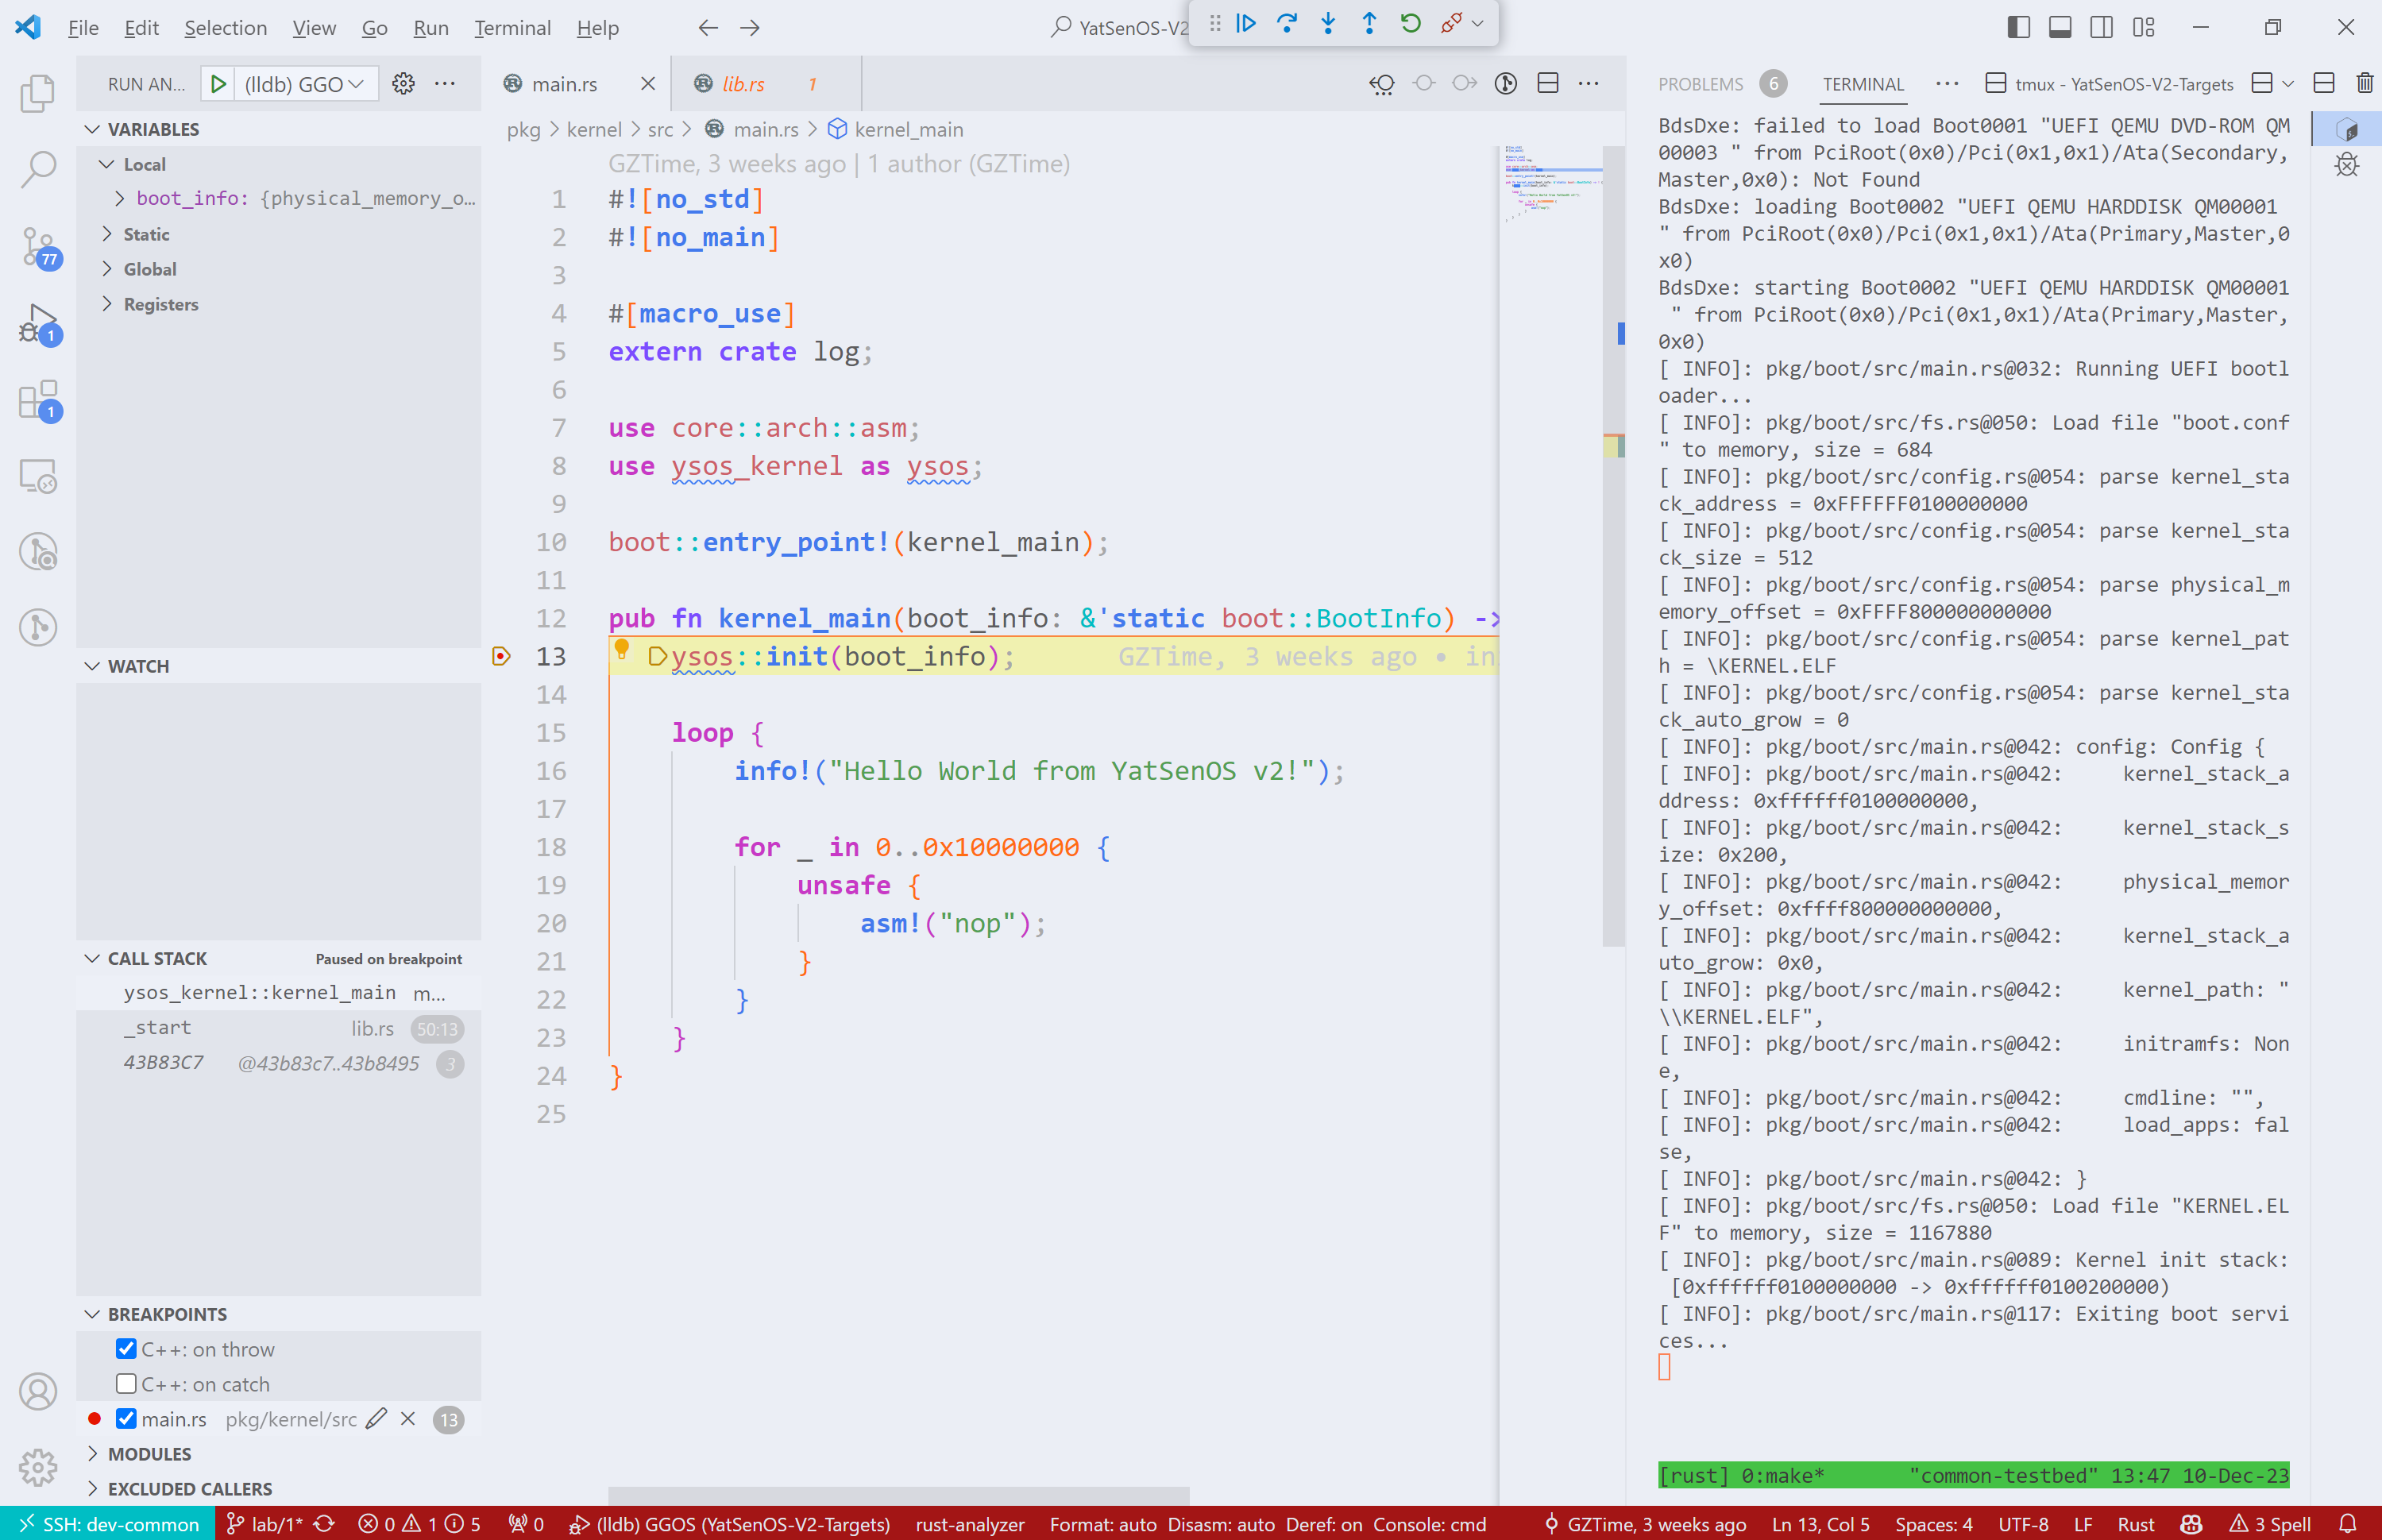Click the Rust language mode in status bar

click(x=2135, y=1524)
